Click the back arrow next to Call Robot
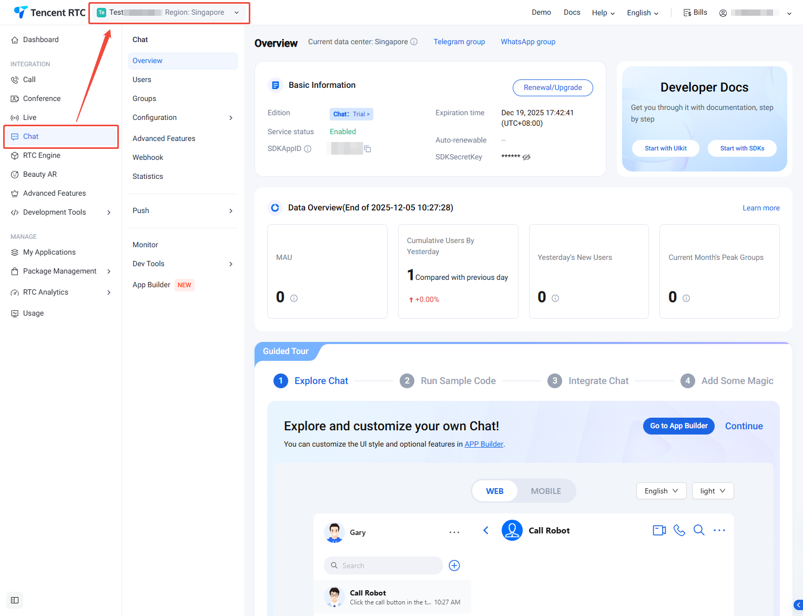This screenshot has height=616, width=803. pyautogui.click(x=486, y=530)
